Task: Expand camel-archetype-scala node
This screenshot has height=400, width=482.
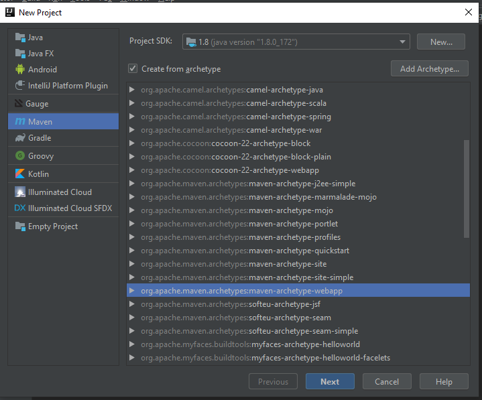Action: [132, 103]
